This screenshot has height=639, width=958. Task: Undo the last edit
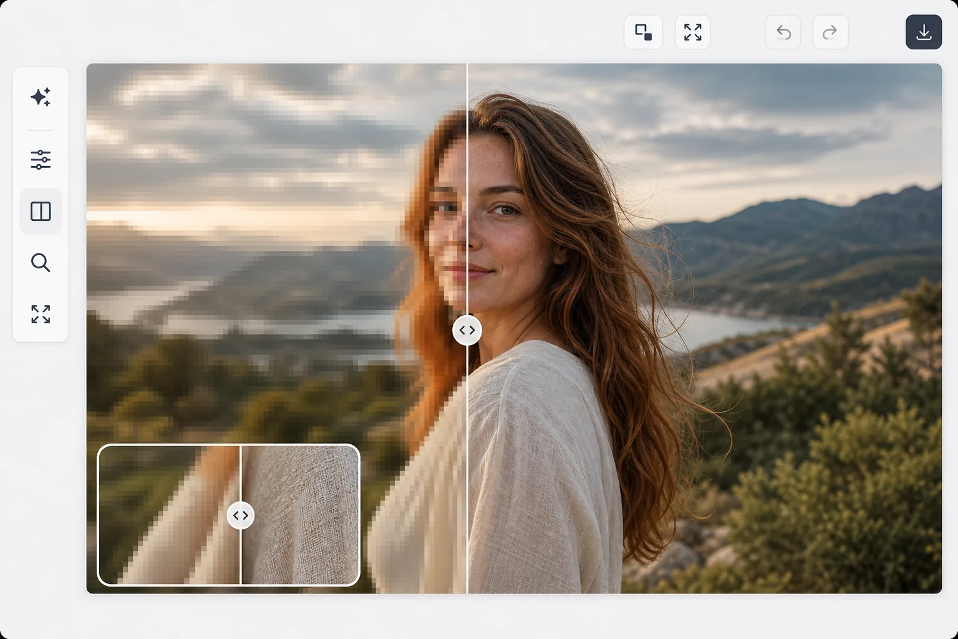pyautogui.click(x=783, y=32)
